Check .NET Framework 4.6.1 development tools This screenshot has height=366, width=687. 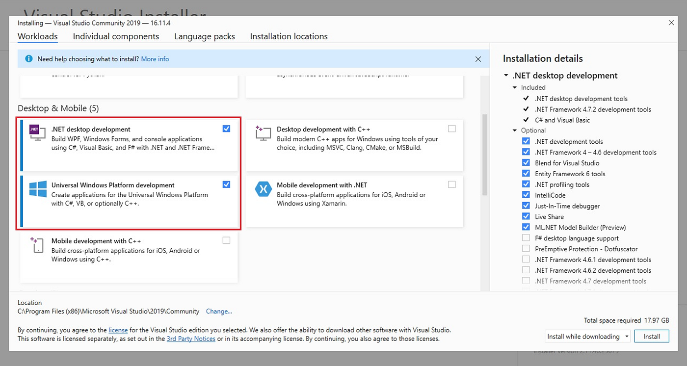pos(526,260)
